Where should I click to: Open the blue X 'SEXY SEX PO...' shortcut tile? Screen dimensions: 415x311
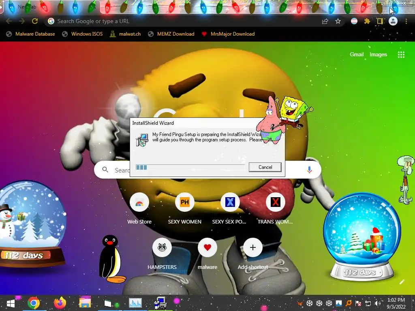pyautogui.click(x=230, y=209)
